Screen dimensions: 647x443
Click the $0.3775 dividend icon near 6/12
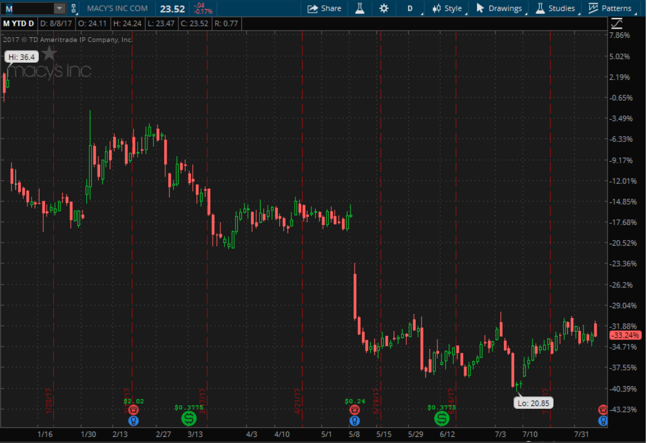442,418
